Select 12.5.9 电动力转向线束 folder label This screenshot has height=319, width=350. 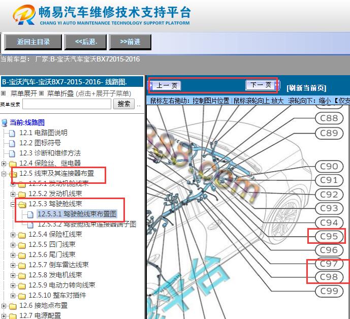[x=62, y=285]
